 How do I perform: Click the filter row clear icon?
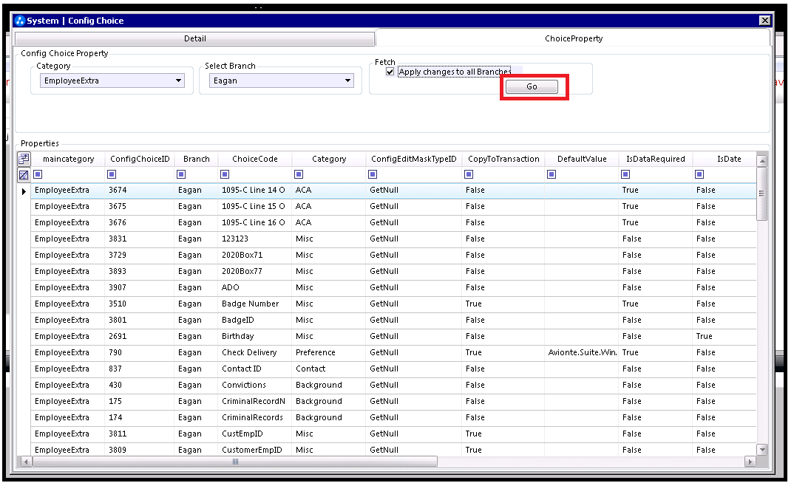pos(24,175)
